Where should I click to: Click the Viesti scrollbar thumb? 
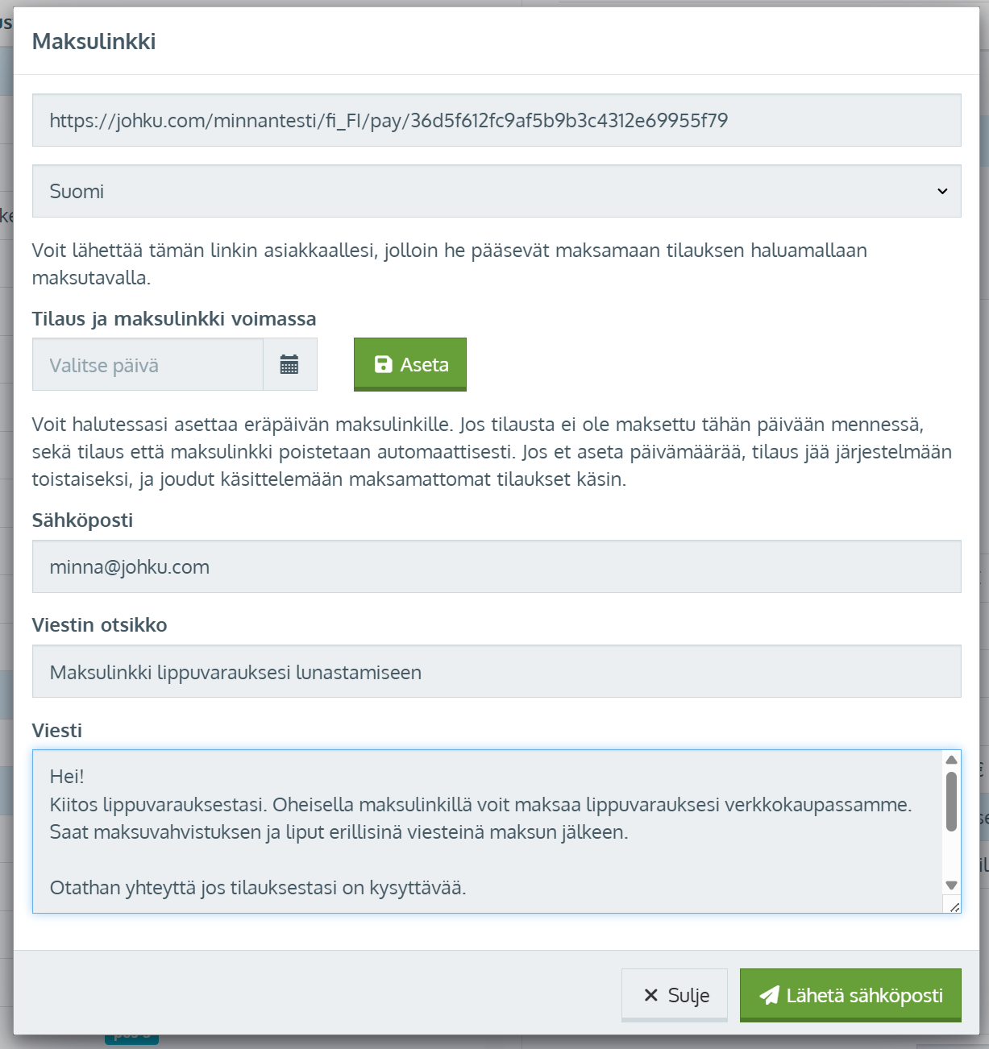951,802
